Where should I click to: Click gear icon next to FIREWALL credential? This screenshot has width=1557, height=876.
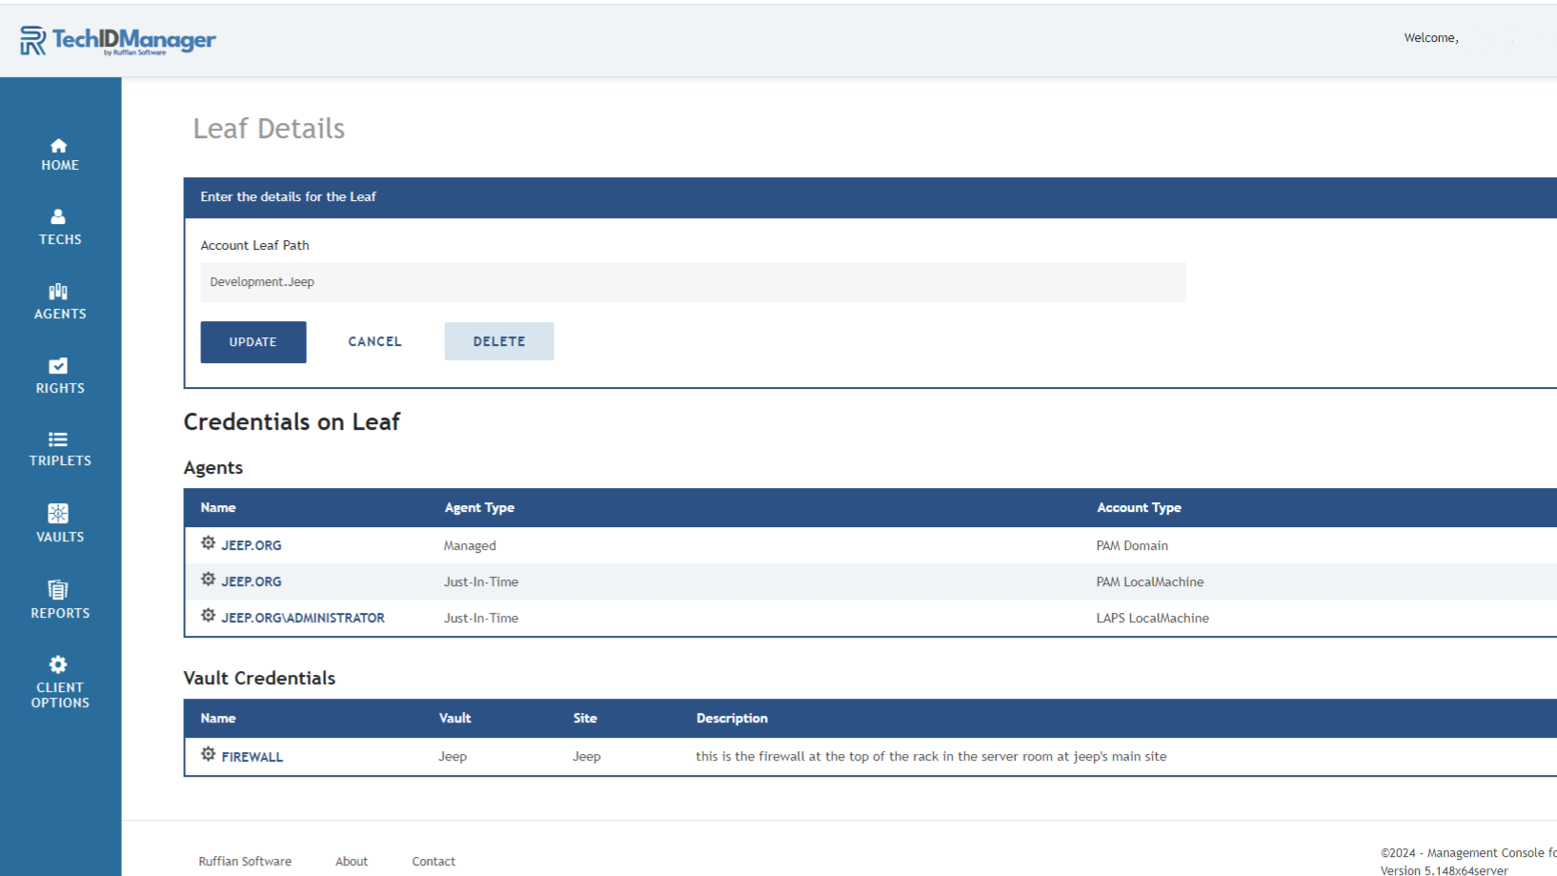pyautogui.click(x=208, y=755)
